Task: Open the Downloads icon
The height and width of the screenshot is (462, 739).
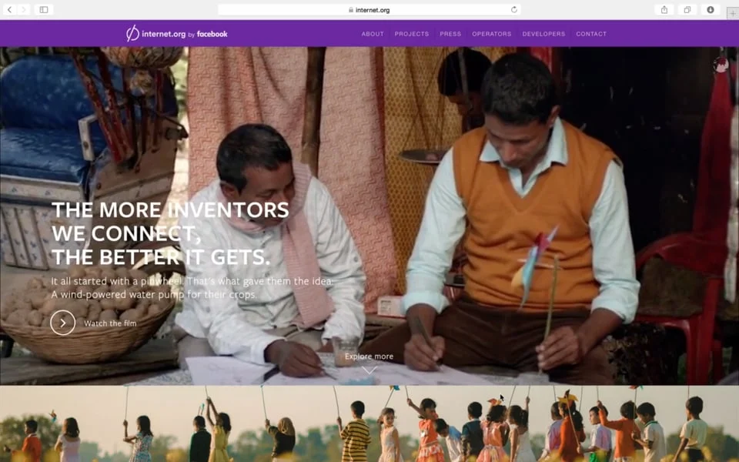Action: 711,9
